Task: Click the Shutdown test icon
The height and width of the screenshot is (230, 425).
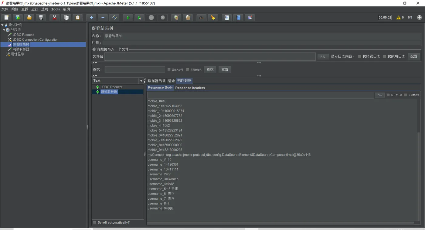Action: point(162,18)
